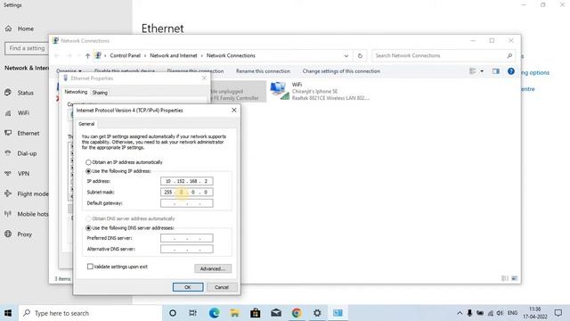This screenshot has width=570, height=321.
Task: Click the Default gateway input field
Action: 186,203
